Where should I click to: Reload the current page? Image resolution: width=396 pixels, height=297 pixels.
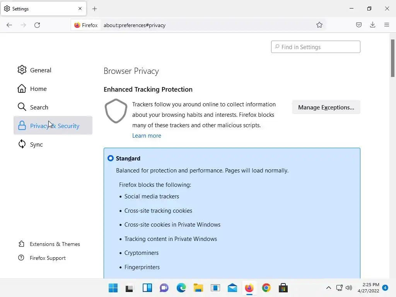pos(37,25)
